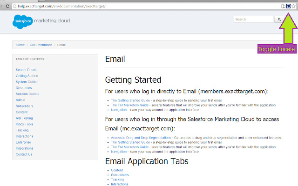Open Documentation breadcrumb link
This screenshot has height=186, width=298.
pos(41,45)
